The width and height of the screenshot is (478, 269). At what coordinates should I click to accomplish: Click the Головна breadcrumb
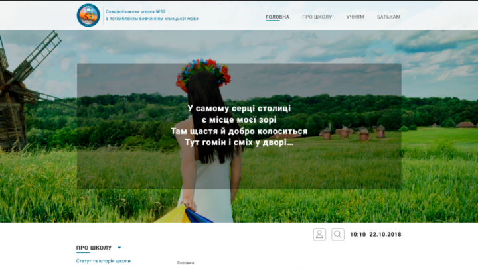(185, 262)
